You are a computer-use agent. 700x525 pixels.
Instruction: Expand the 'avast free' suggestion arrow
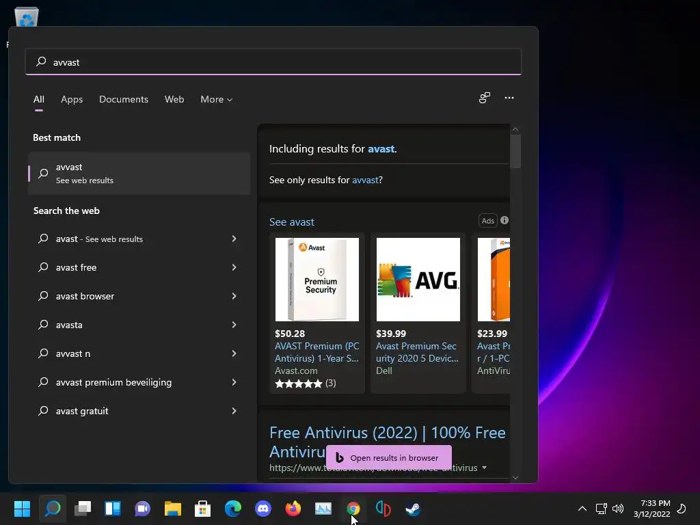click(x=234, y=267)
